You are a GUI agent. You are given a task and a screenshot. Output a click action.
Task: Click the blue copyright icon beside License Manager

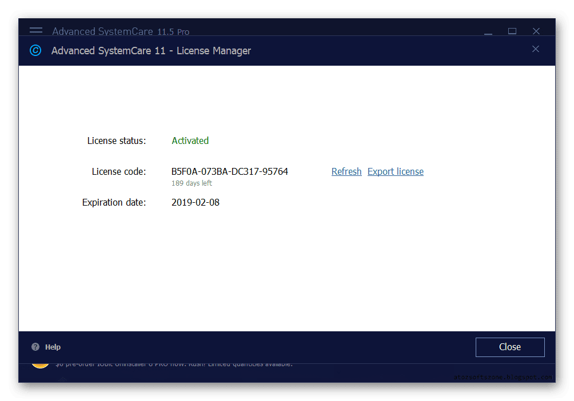(35, 50)
